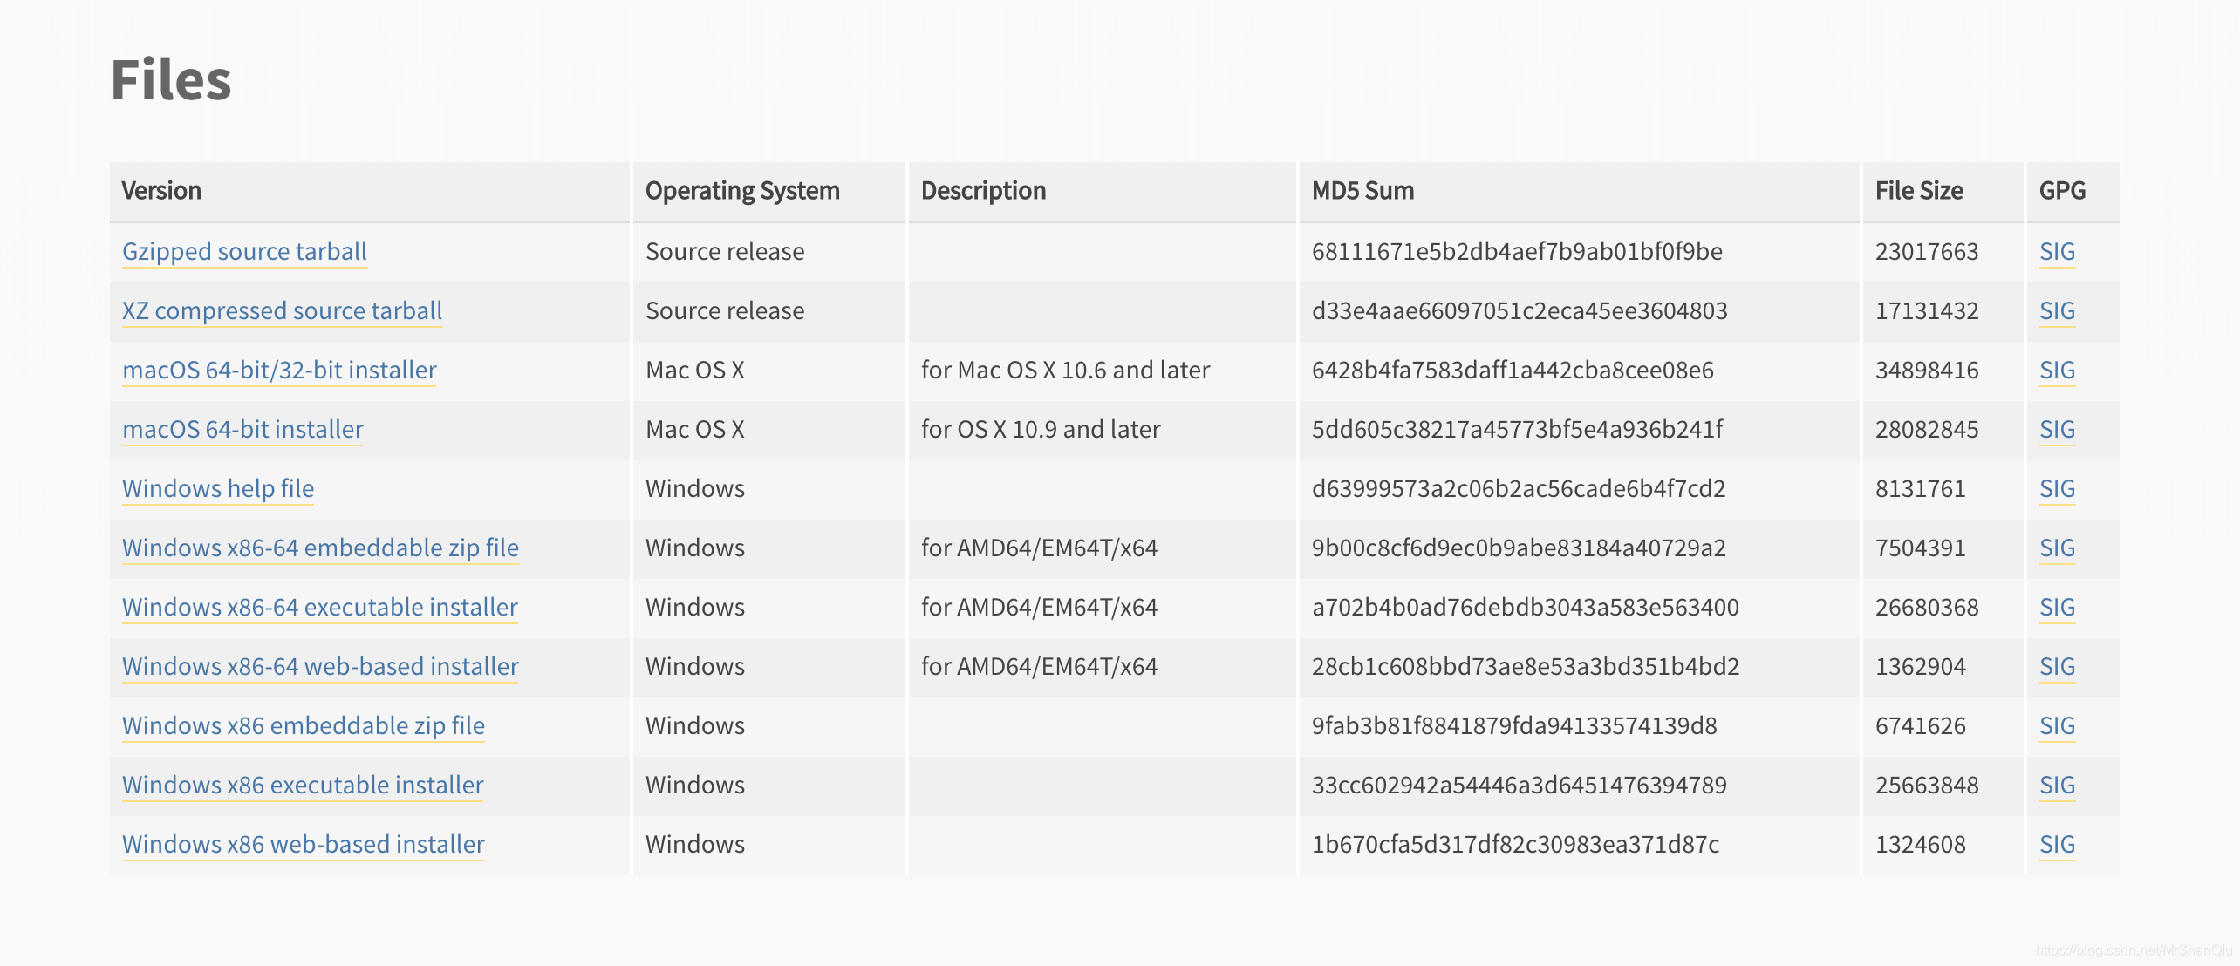Click AMD64/EM64T/x64 description in embeddable zip row

click(1039, 548)
